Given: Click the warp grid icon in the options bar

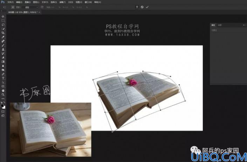Looking at the screenshot, I should click(13, 7).
